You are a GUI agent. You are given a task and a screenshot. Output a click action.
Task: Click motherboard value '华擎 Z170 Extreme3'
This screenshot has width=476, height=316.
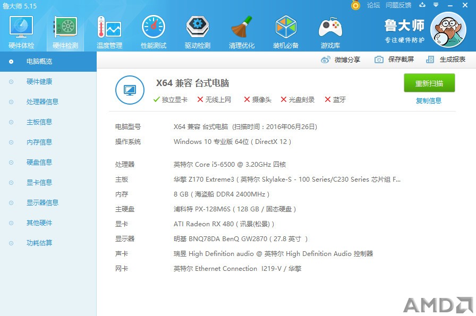204,180
